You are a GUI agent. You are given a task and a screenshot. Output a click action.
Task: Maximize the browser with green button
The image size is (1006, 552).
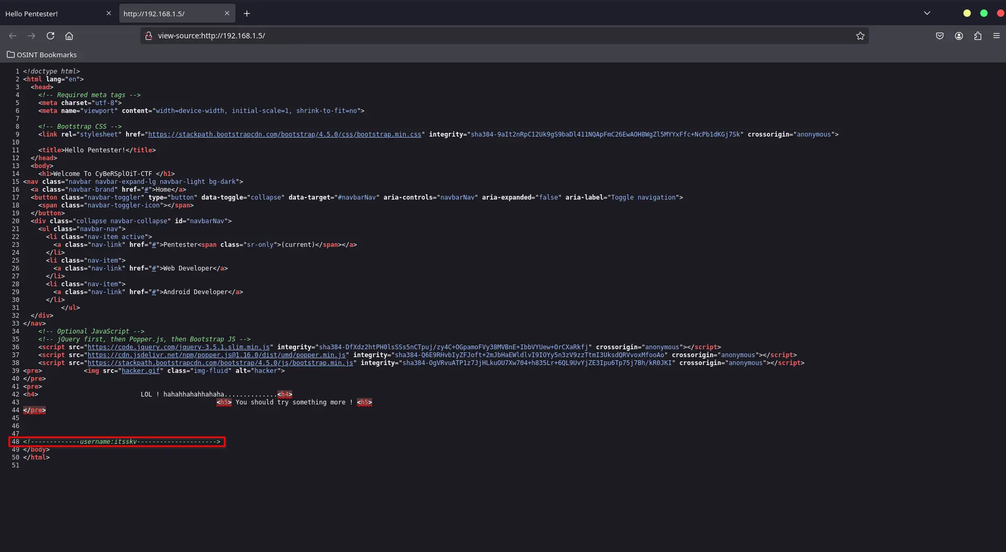click(983, 14)
